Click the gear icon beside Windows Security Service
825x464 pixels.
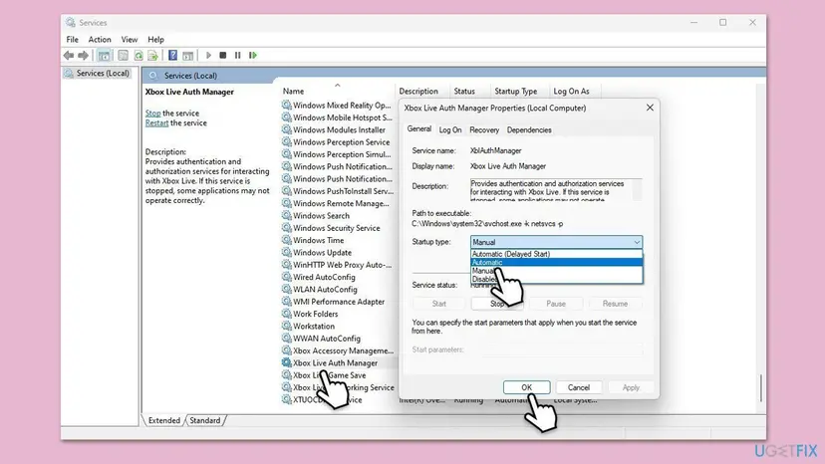286,228
